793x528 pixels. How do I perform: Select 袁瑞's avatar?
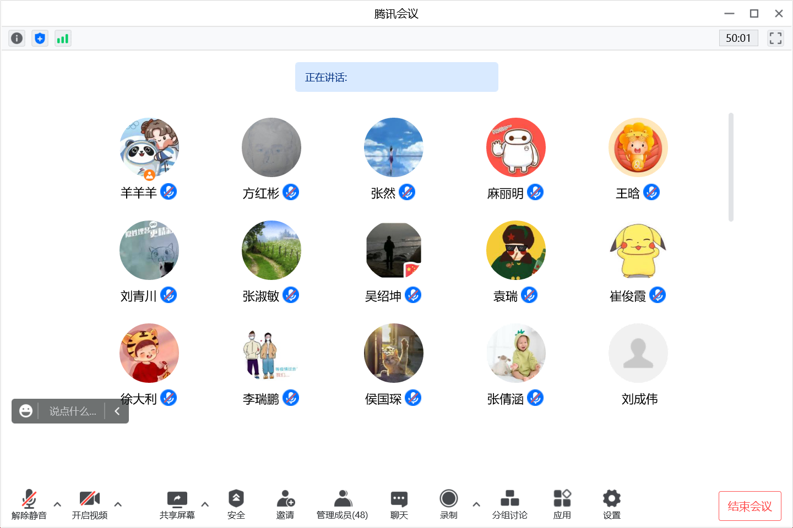point(516,250)
